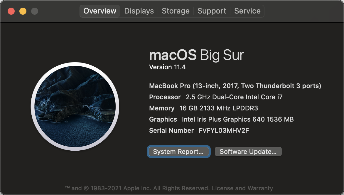Click the MacBook Pro model description line

pos(235,86)
